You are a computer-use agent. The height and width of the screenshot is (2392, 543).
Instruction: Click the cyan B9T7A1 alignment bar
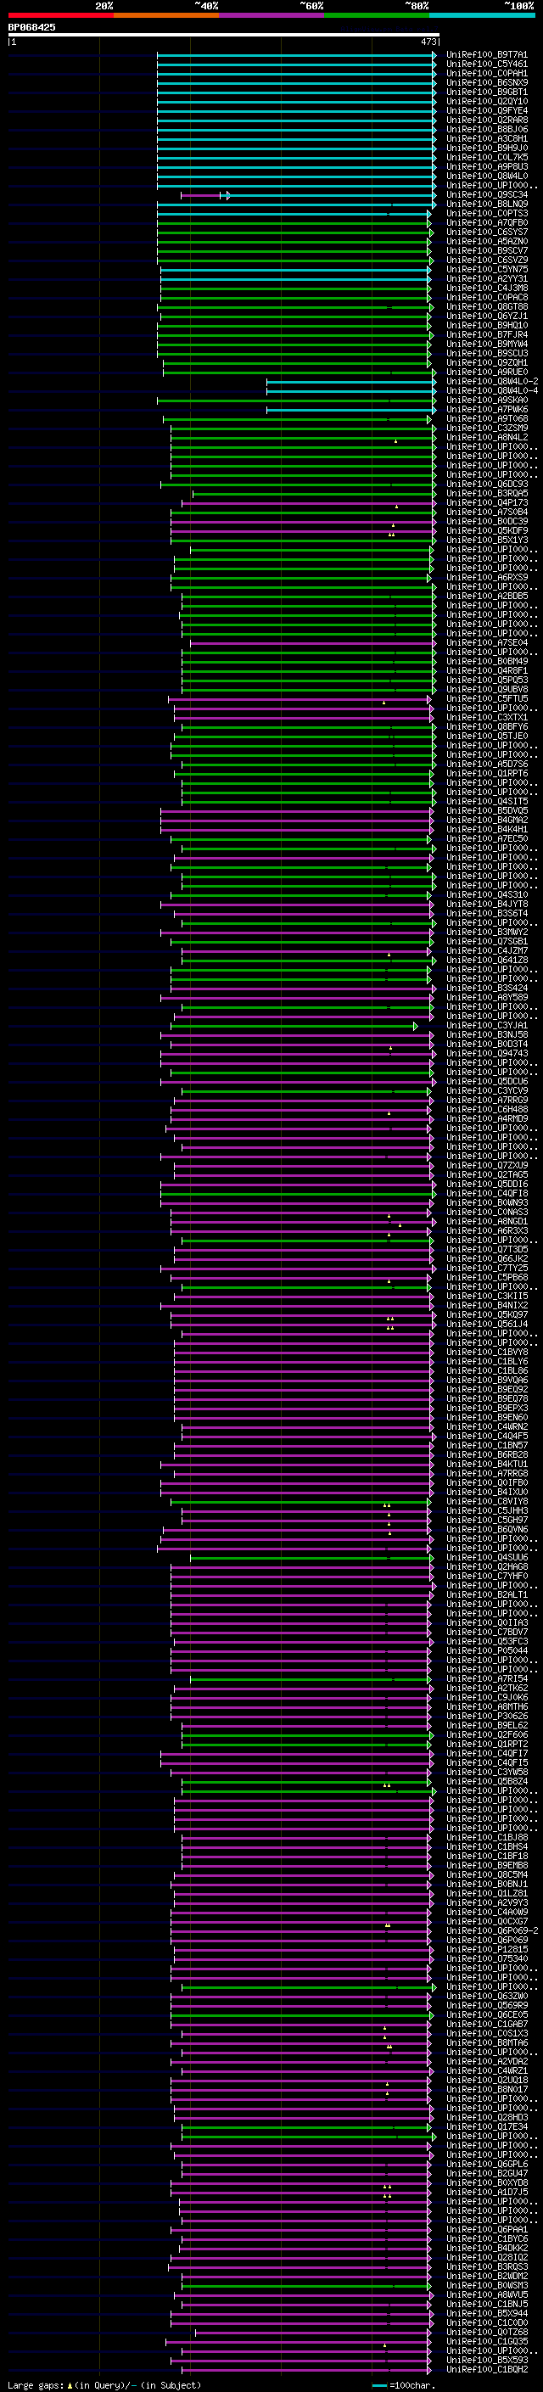296,56
